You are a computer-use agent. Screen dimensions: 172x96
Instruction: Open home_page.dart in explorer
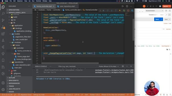point(24,57)
